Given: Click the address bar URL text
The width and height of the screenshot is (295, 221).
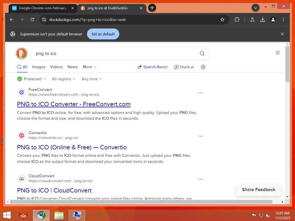Looking at the screenshot, I should 88,20.
